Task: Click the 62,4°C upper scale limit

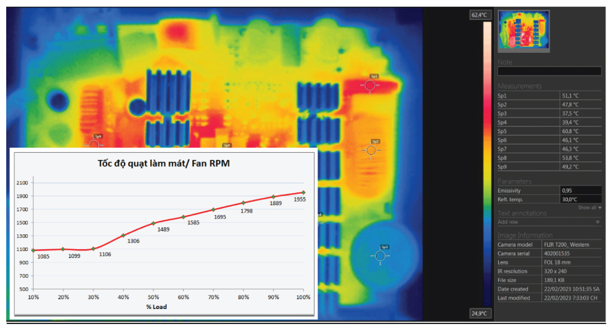Action: [479, 15]
